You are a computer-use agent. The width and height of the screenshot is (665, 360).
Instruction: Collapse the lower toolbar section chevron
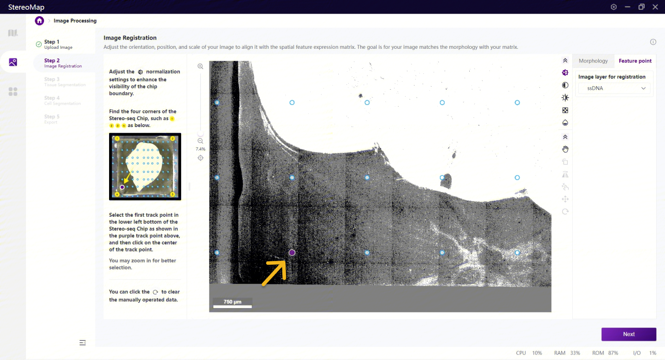pyautogui.click(x=565, y=137)
